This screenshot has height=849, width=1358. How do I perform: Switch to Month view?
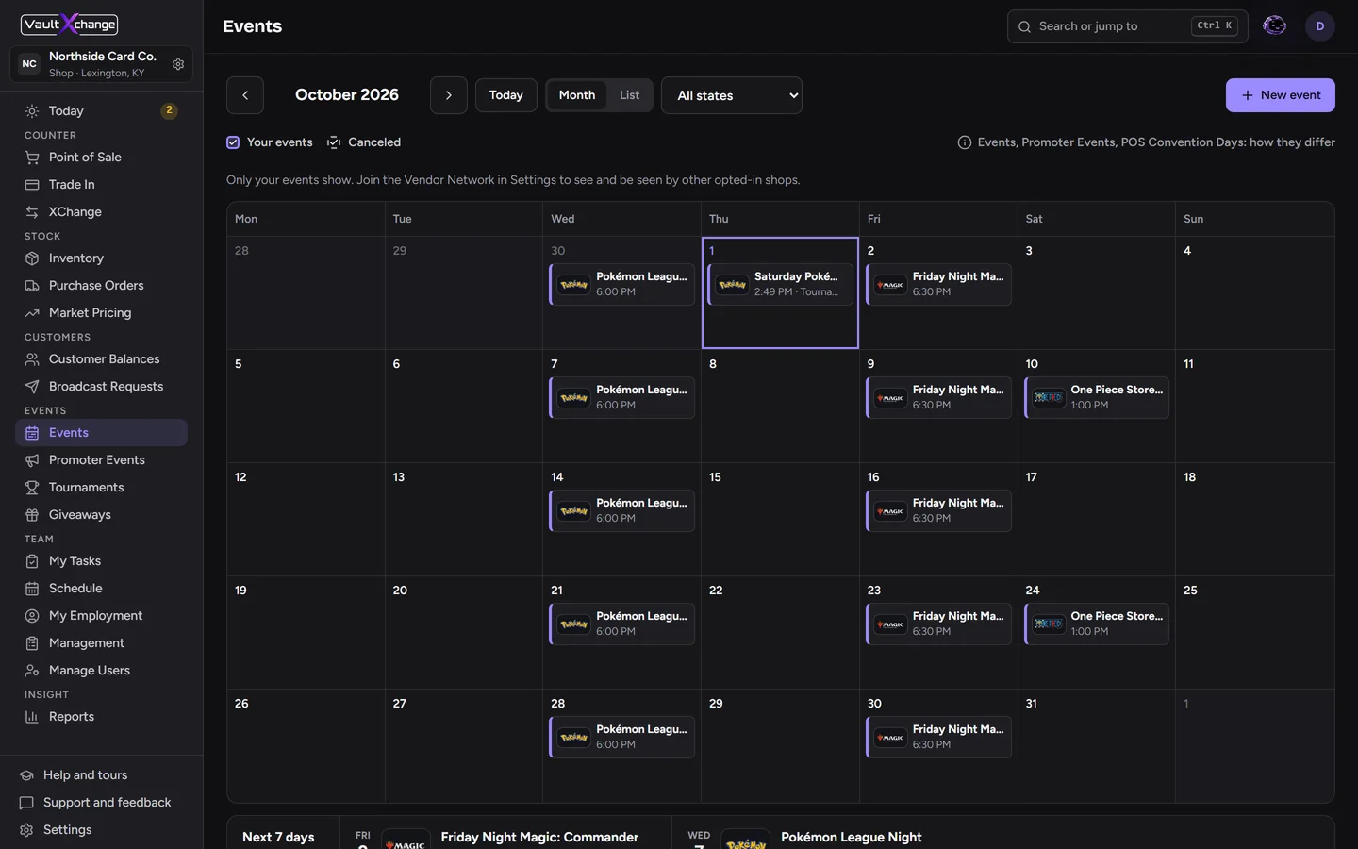click(576, 95)
